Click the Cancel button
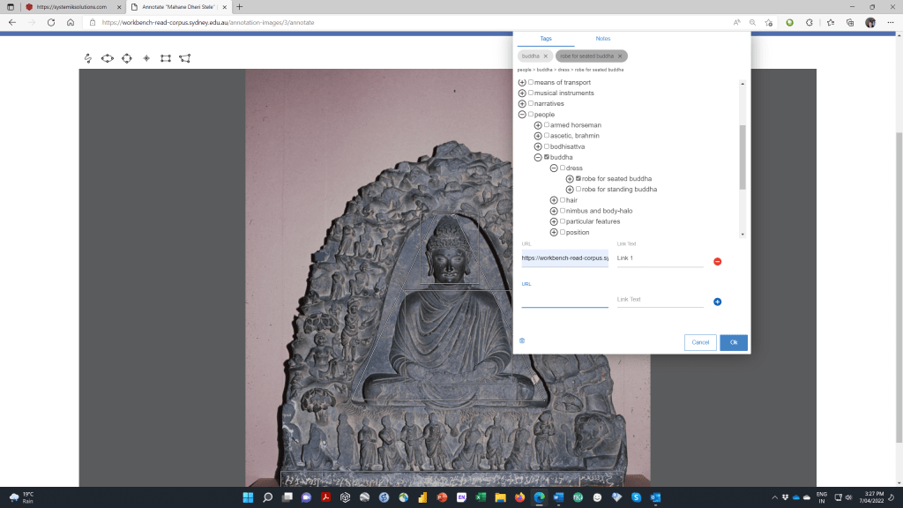This screenshot has width=903, height=508. coord(700,342)
